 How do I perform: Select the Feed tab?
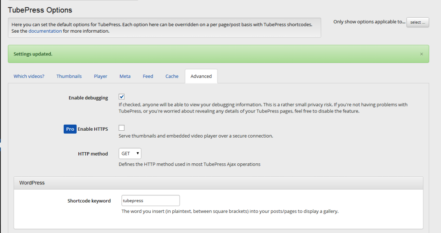pos(148,77)
